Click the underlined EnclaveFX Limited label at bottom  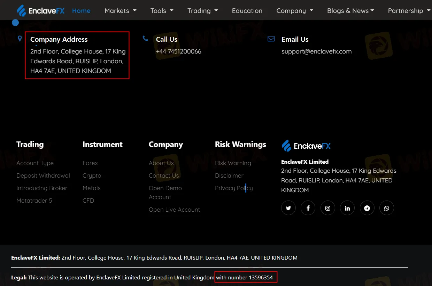pos(35,258)
